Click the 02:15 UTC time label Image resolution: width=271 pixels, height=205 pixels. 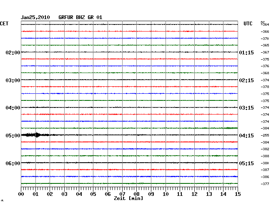(x=246, y=81)
